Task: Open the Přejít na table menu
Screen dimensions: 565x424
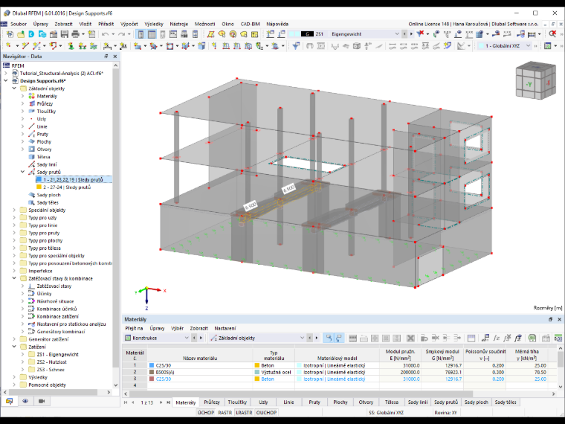Action: coord(134,328)
